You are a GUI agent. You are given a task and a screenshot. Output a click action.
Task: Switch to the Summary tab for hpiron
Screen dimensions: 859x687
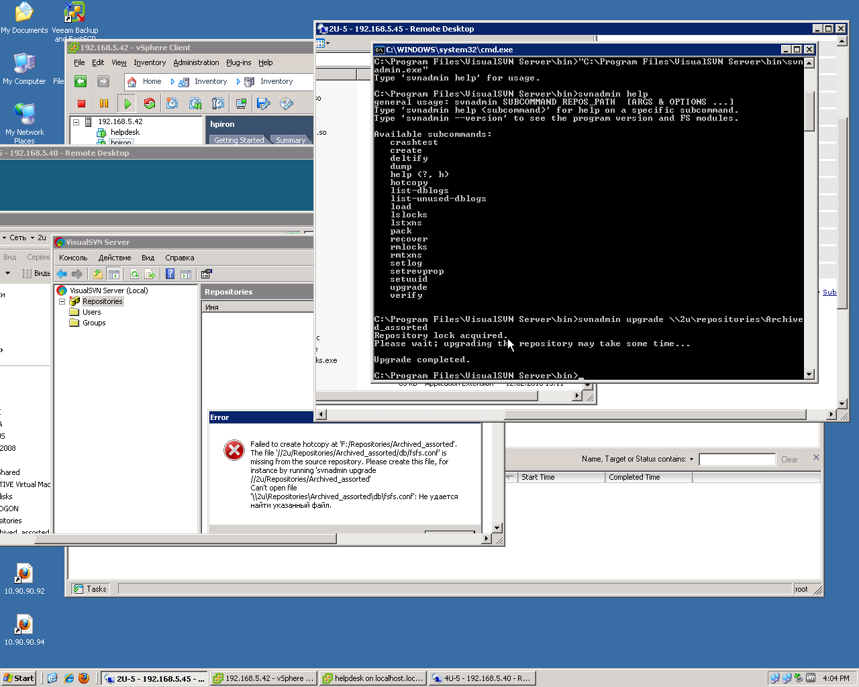click(x=291, y=140)
